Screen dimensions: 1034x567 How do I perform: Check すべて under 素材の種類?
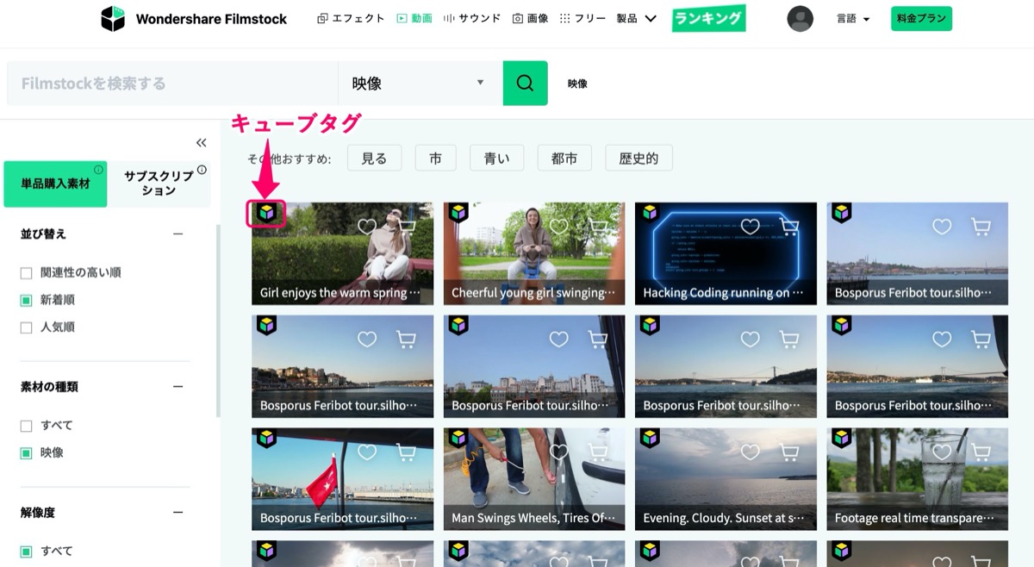(x=26, y=426)
